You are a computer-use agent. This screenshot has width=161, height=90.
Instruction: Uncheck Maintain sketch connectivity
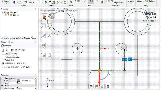pyautogui.click(x=3, y=63)
